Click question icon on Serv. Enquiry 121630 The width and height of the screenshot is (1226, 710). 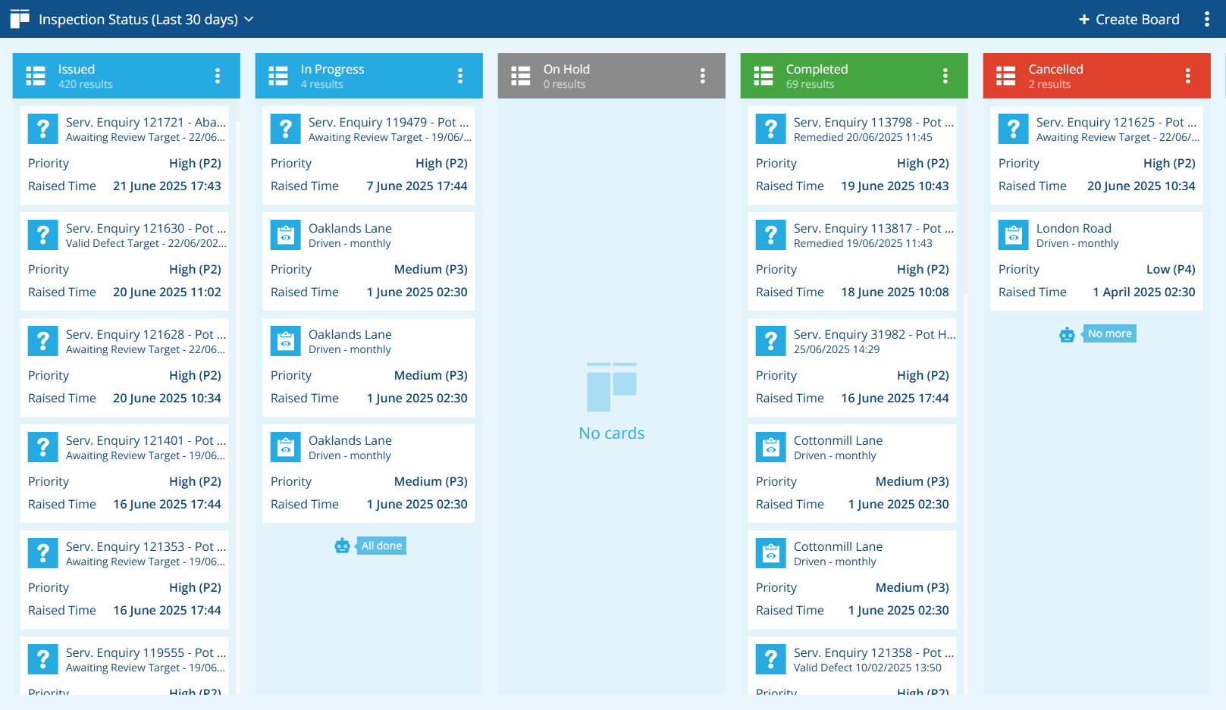click(43, 235)
